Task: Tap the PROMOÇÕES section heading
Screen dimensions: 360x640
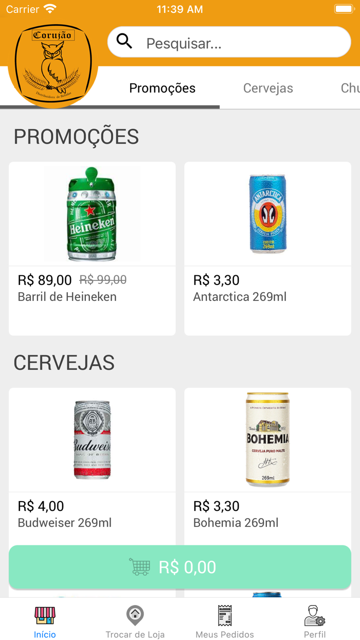Action: pyautogui.click(x=76, y=136)
